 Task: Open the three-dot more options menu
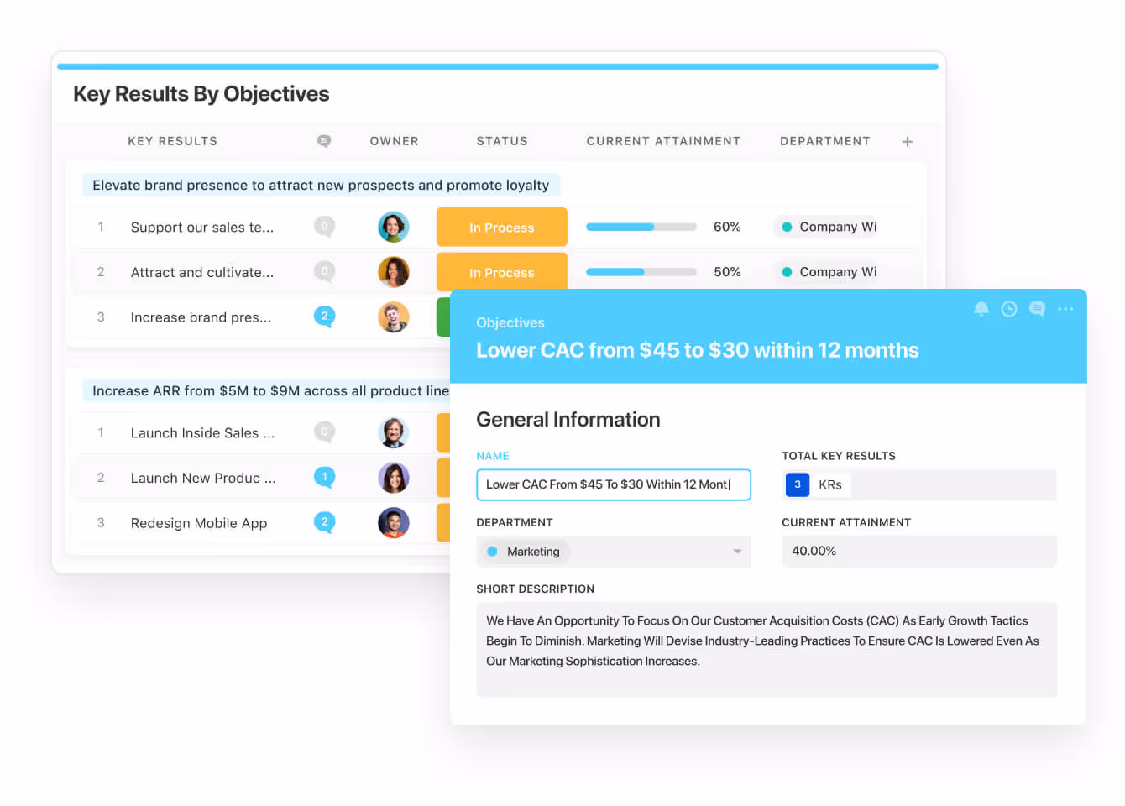pyautogui.click(x=1065, y=309)
